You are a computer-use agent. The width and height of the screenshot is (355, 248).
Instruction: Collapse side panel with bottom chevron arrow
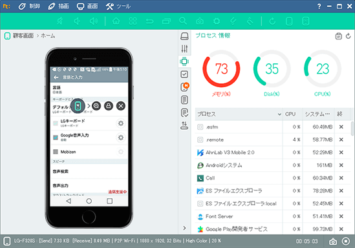pos(184,228)
